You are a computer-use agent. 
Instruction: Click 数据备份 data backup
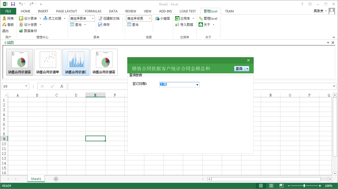click(28, 31)
